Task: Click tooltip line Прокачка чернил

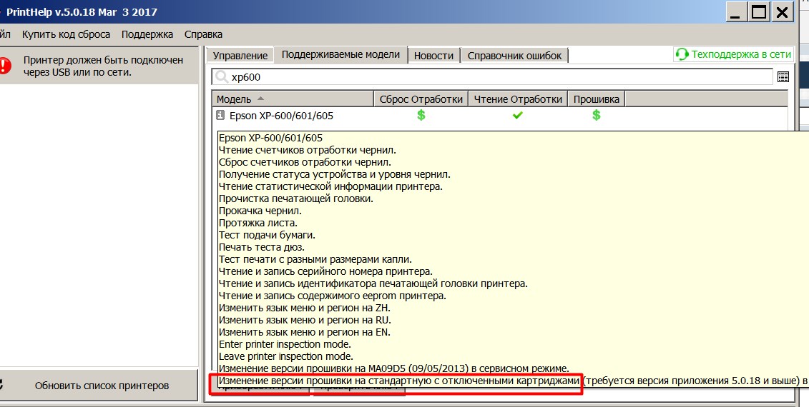Action: tap(260, 211)
